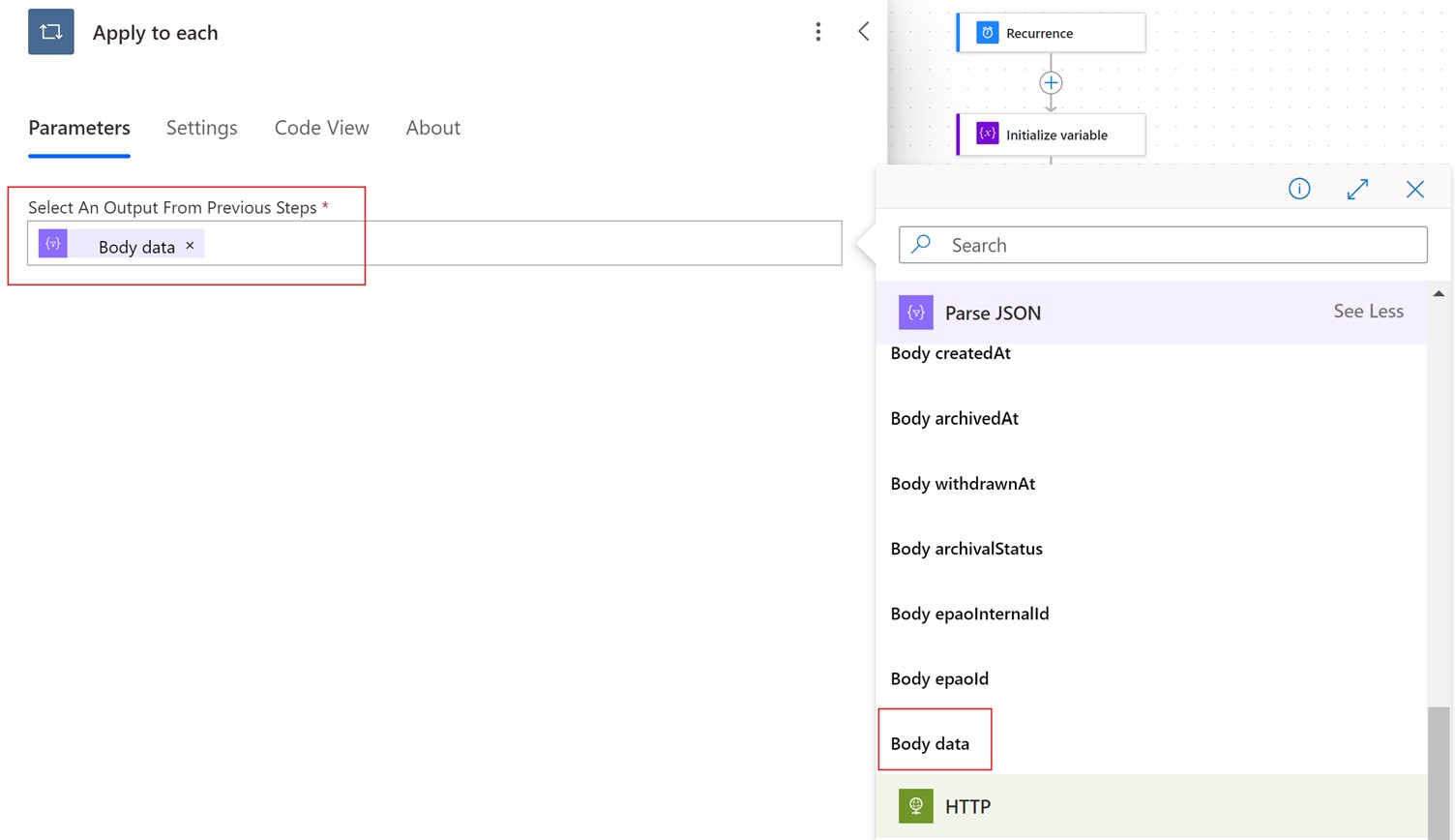Click the HTTP globe icon
Screen dimensions: 1455x840
point(916,806)
